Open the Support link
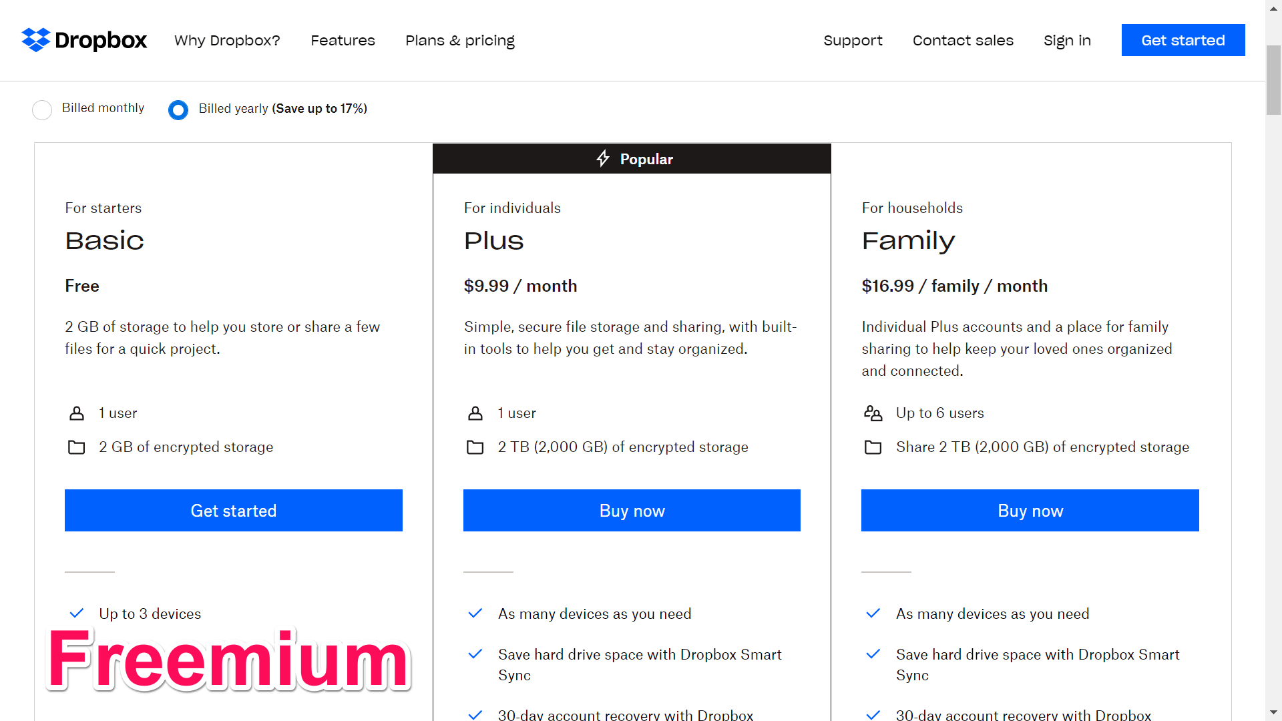 tap(853, 41)
